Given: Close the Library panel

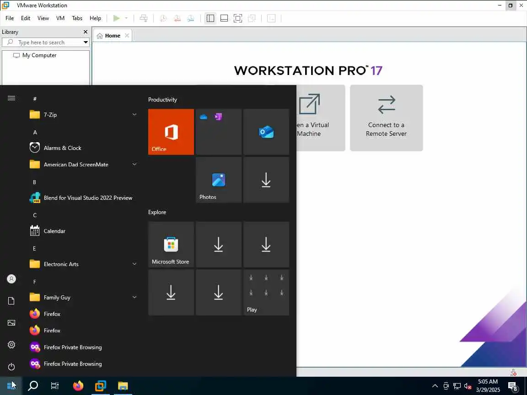Looking at the screenshot, I should pos(86,32).
